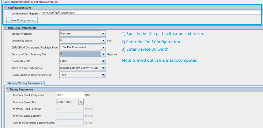Collapse the Configuration Save section
This screenshot has height=128, width=263.
point(6,7)
